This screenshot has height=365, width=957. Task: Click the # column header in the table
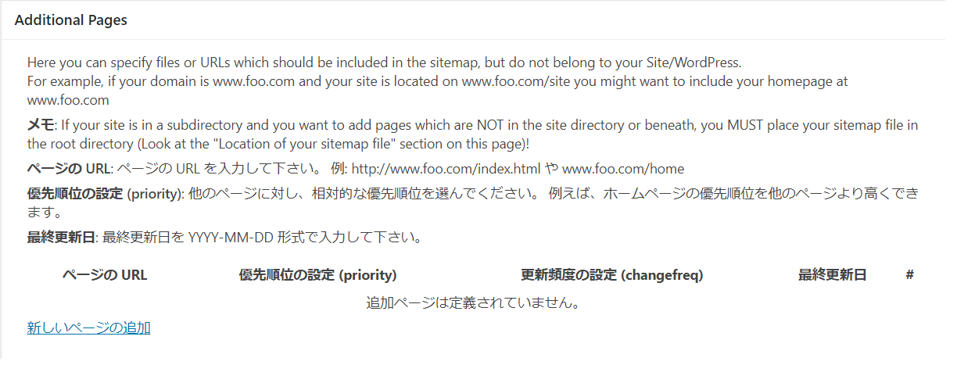(910, 275)
